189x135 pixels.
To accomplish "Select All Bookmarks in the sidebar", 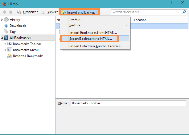I will pyautogui.click(x=20, y=38).
